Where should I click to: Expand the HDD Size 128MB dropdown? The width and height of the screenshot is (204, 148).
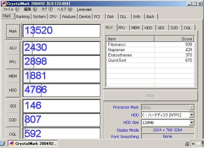[192, 123]
